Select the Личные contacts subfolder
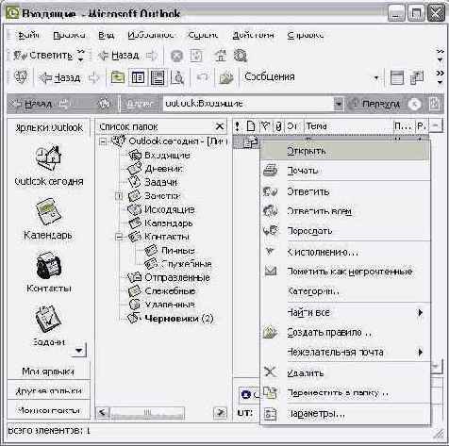Viewport: 449px width, 446px height. point(178,251)
